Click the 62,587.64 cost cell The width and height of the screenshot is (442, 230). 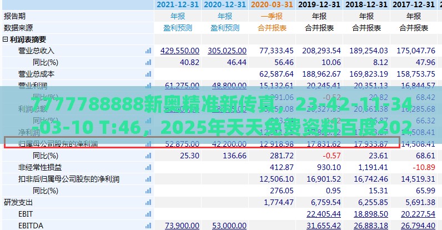pyautogui.click(x=277, y=74)
